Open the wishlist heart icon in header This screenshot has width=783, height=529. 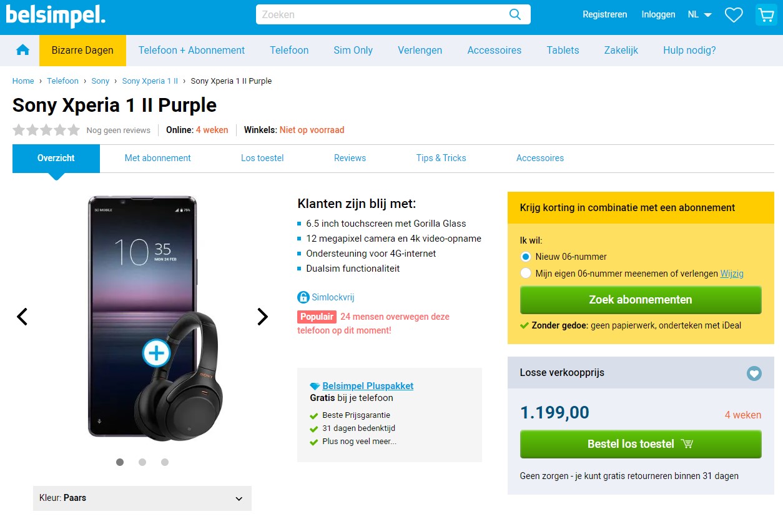734,15
